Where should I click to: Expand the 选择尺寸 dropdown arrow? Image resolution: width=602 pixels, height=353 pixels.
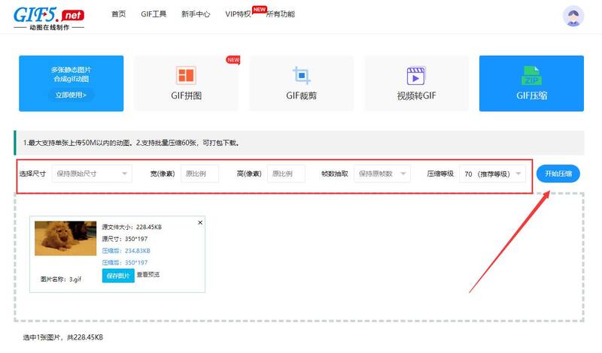pos(124,173)
